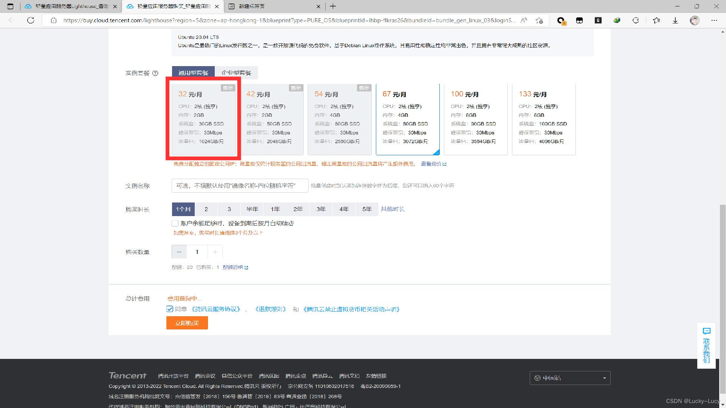Choose the 133 元/月 plan card
Image resolution: width=726 pixels, height=408 pixels.
point(544,119)
